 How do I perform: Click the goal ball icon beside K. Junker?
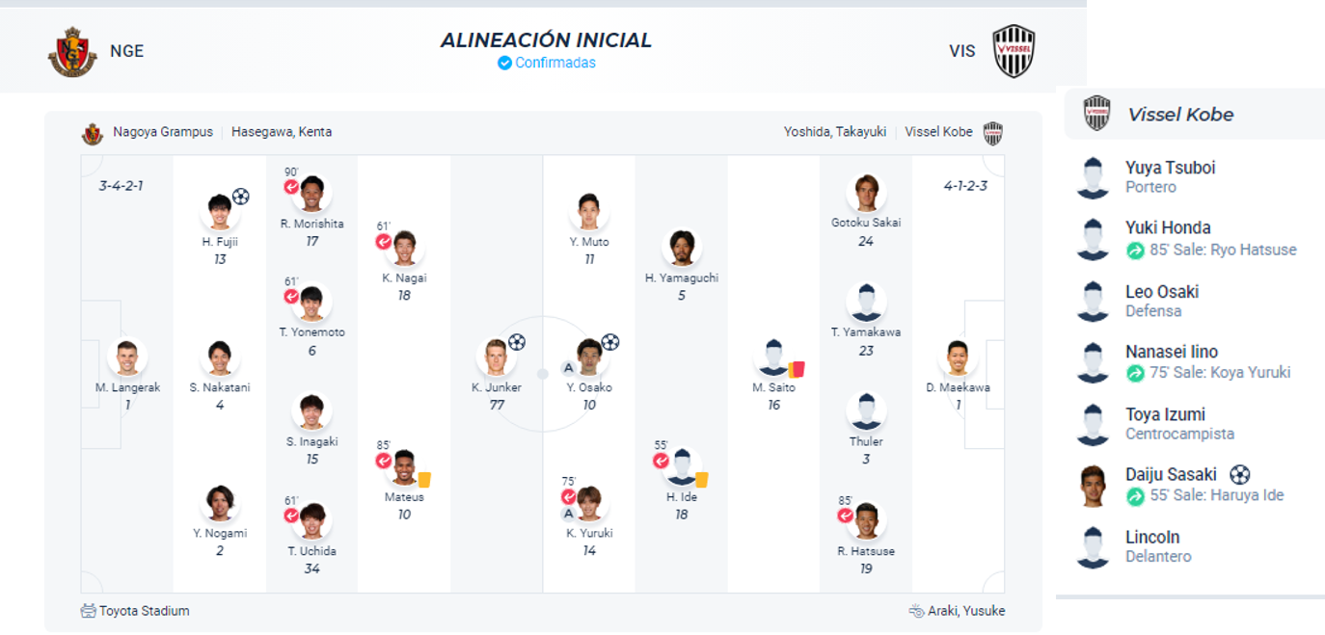tap(517, 342)
